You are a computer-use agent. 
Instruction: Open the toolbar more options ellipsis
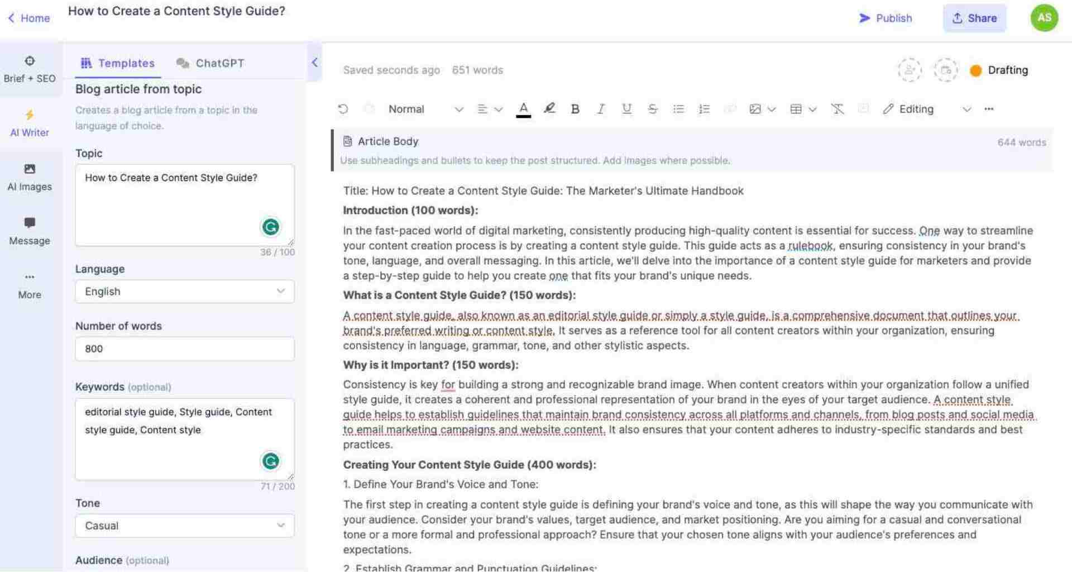[x=989, y=109]
